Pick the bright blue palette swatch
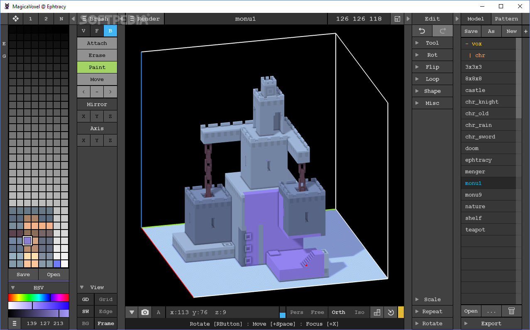The height and width of the screenshot is (330, 530). (x=57, y=264)
